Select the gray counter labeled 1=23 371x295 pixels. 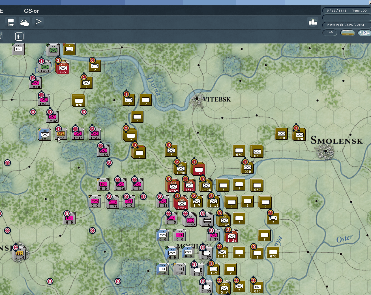click(198, 270)
